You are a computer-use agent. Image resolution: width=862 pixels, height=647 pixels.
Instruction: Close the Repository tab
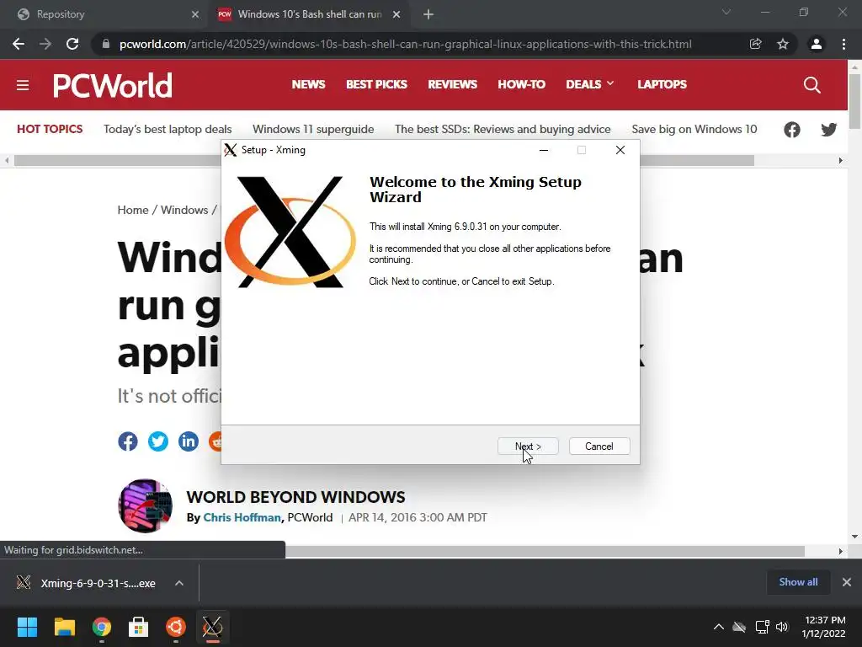tap(195, 14)
